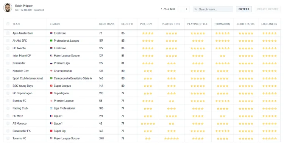Click the Turkey flag beside Süper Lig
Image resolution: width=284 pixels, height=145 pixels.
51,131
